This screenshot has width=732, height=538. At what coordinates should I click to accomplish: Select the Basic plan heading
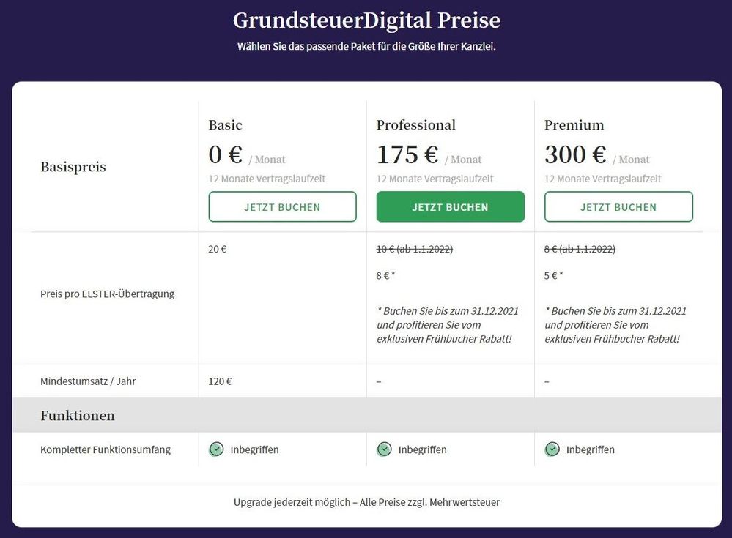click(x=226, y=125)
